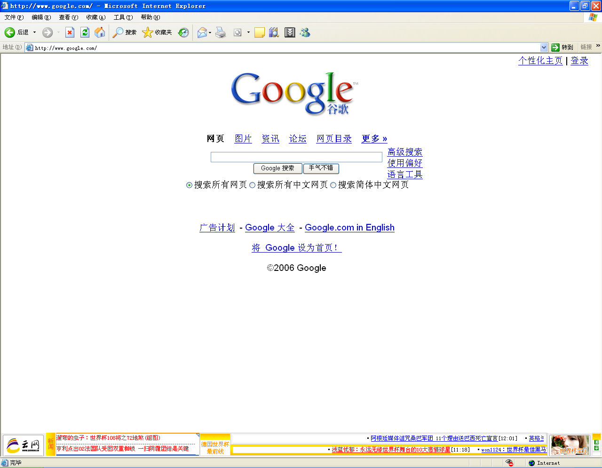The height and width of the screenshot is (468, 602).
Task: Click the IE page icon in the address bar
Action: tap(30, 48)
